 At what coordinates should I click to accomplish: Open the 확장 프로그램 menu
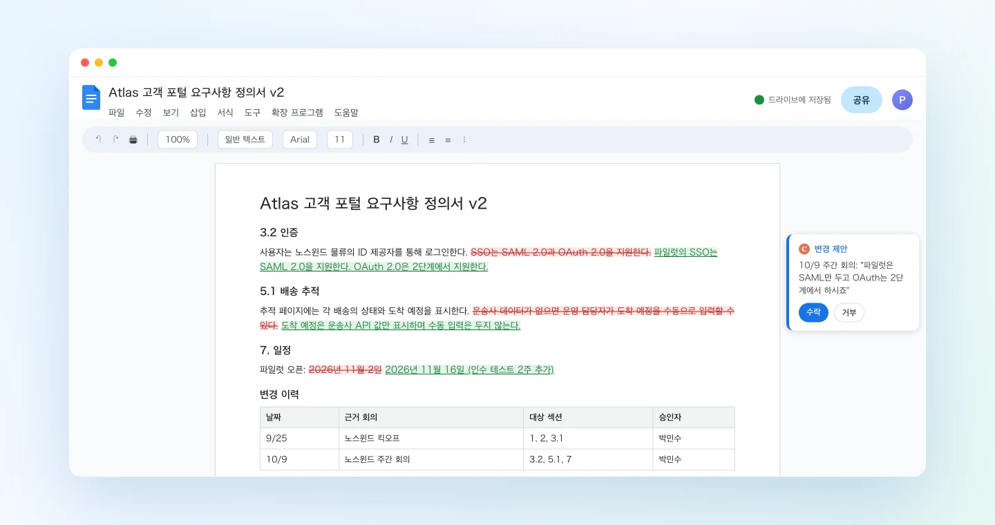(297, 113)
